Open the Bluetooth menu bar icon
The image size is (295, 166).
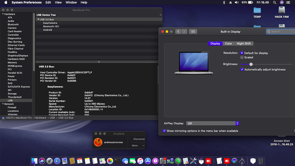pos(224,2)
